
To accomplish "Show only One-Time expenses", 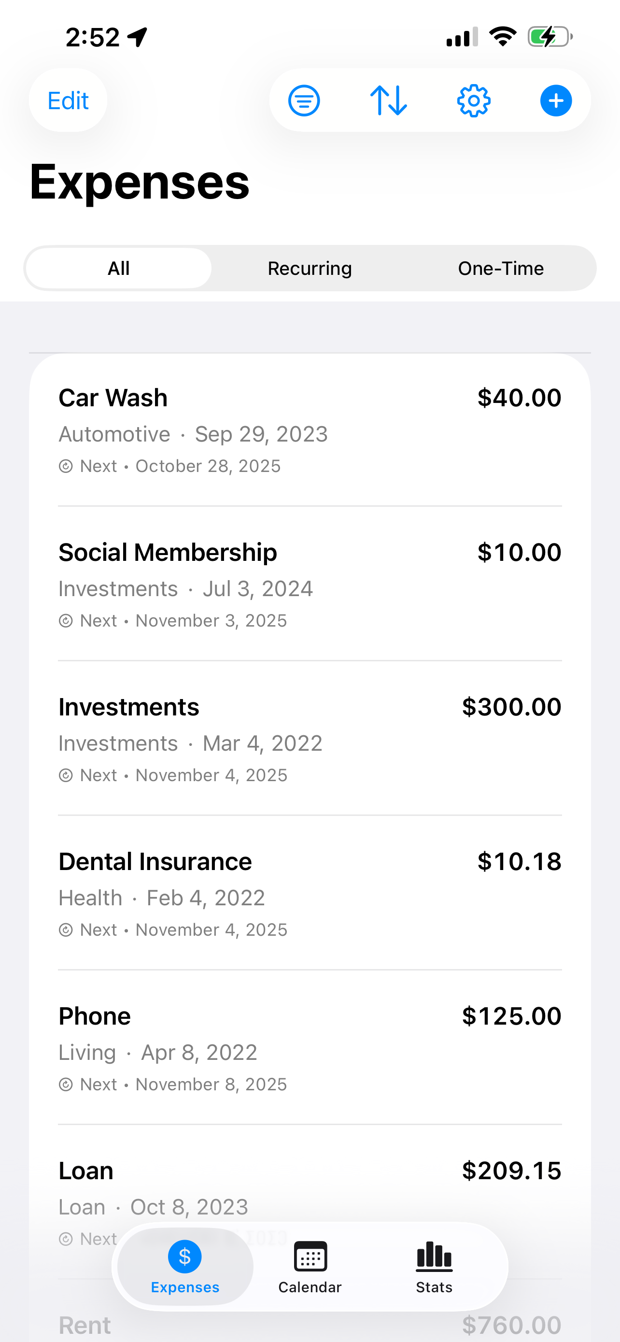I will pyautogui.click(x=501, y=268).
